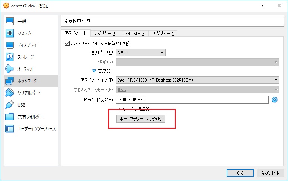Select the オーディオ label in sidebar
288x181 pixels.
click(25, 69)
